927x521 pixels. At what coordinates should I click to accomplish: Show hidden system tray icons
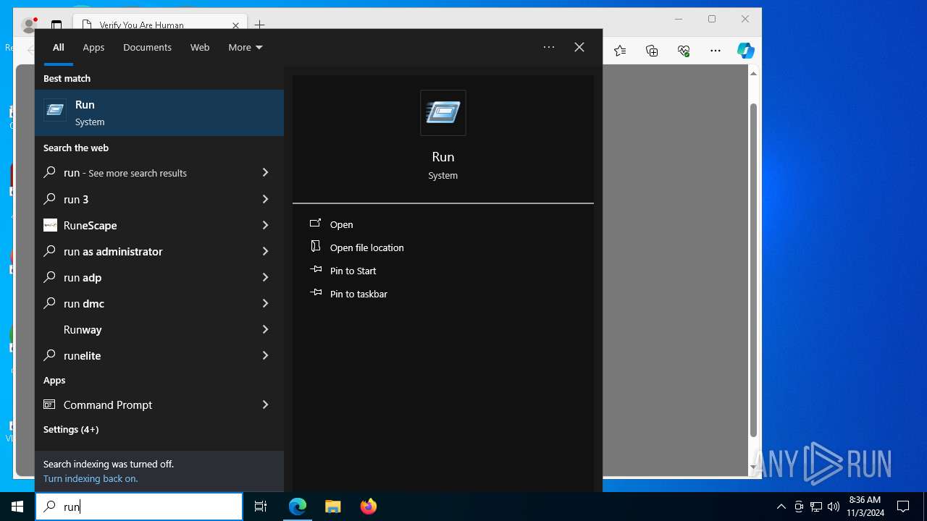tap(781, 507)
